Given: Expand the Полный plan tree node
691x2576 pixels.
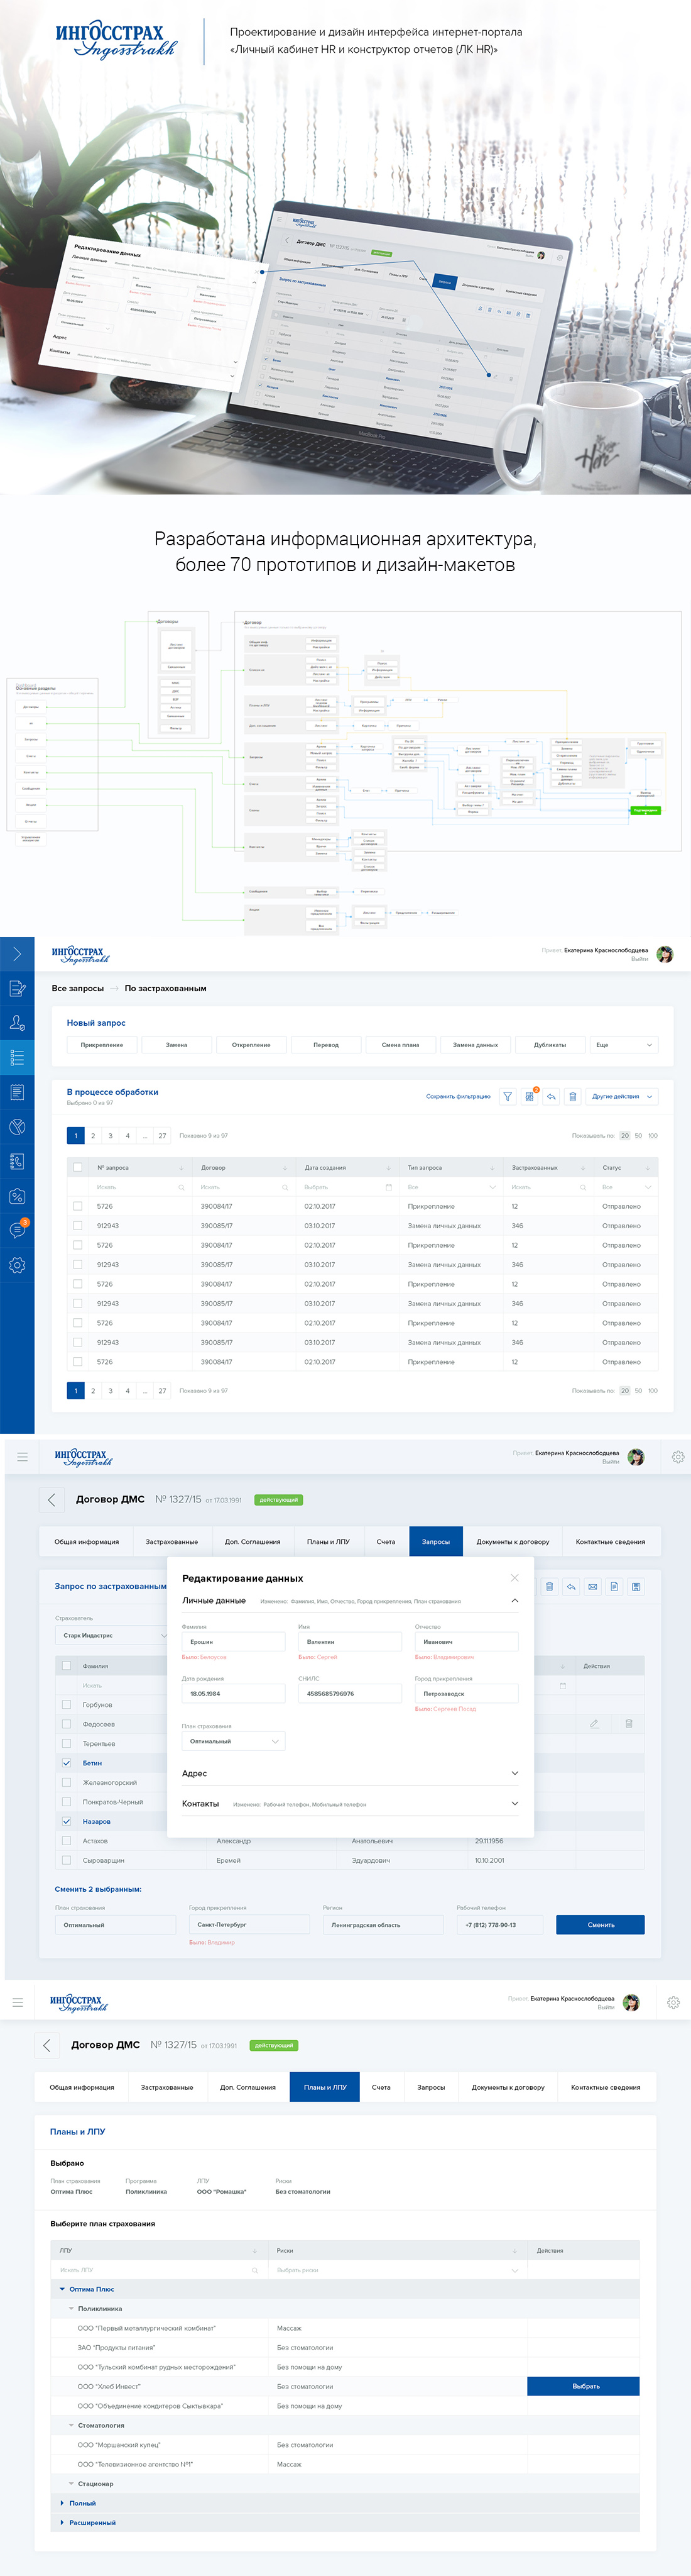Looking at the screenshot, I should (x=62, y=2503).
